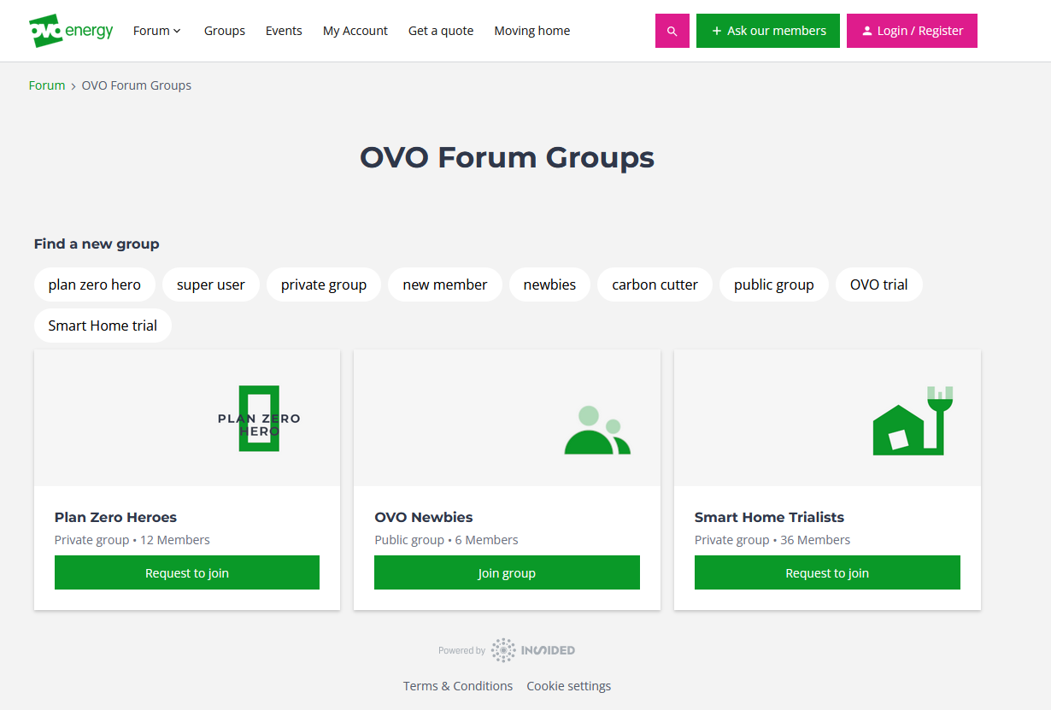Filter by the plan zero hero tag
The image size is (1051, 710).
(95, 285)
